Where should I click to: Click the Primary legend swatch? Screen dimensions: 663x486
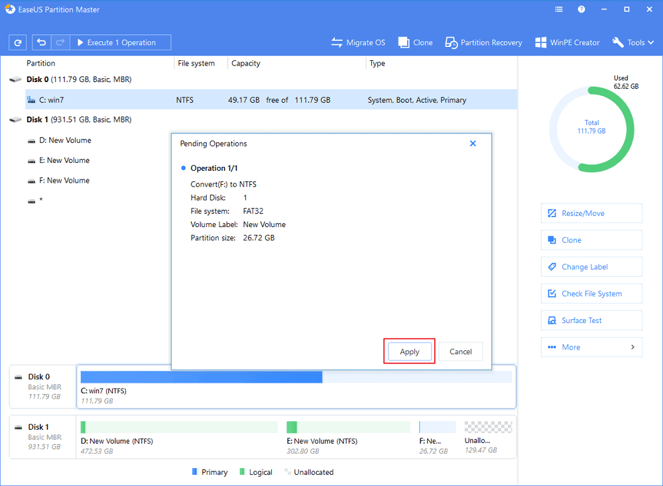[194, 471]
